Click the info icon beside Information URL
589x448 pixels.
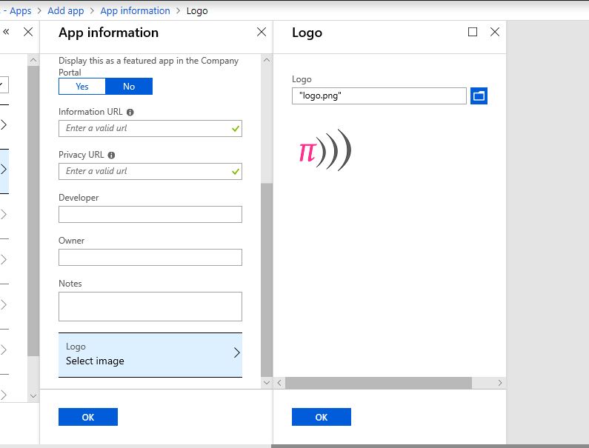coord(130,113)
